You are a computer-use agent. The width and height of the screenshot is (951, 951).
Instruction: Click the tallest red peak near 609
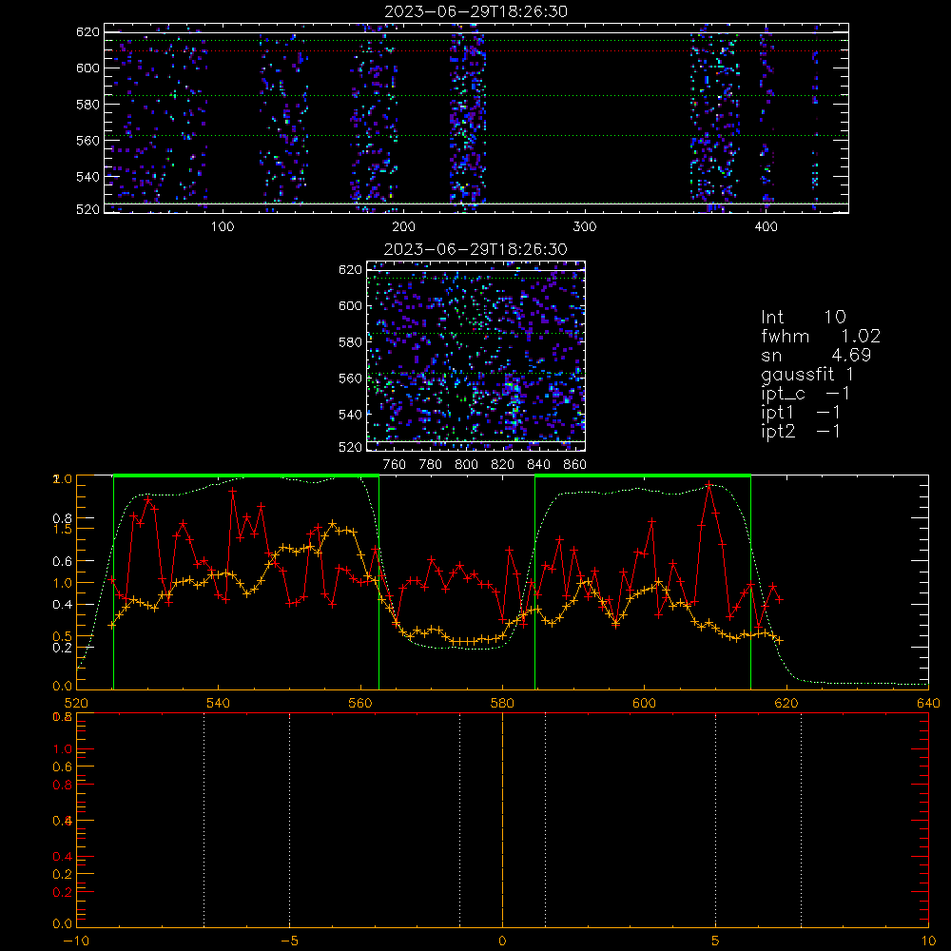point(709,484)
